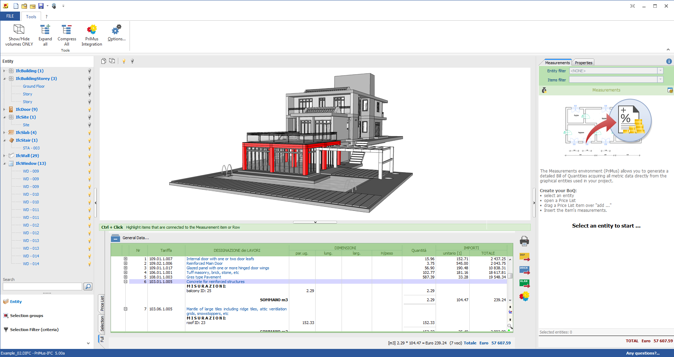Click the Any questions?... link
674x357 pixels.
pyautogui.click(x=643, y=353)
